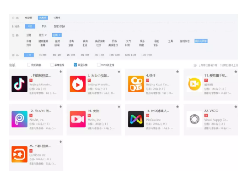Filter by the 工具 category

pos(170,41)
